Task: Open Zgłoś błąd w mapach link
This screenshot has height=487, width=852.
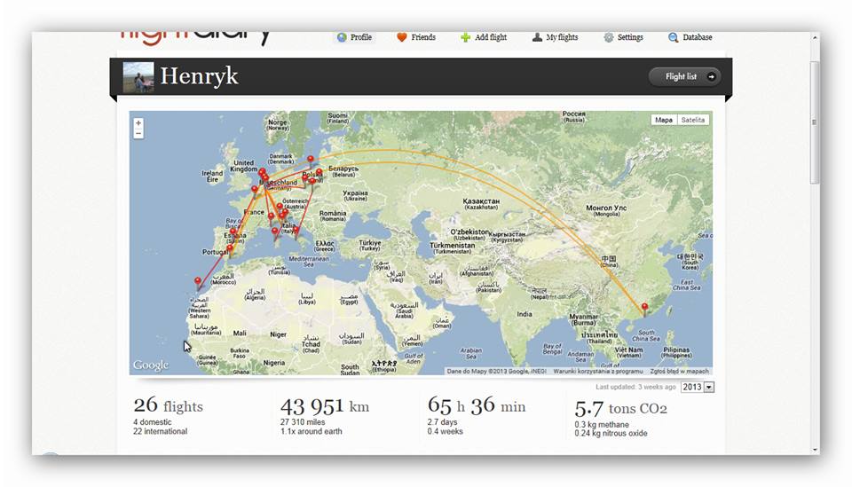Action: point(679,372)
